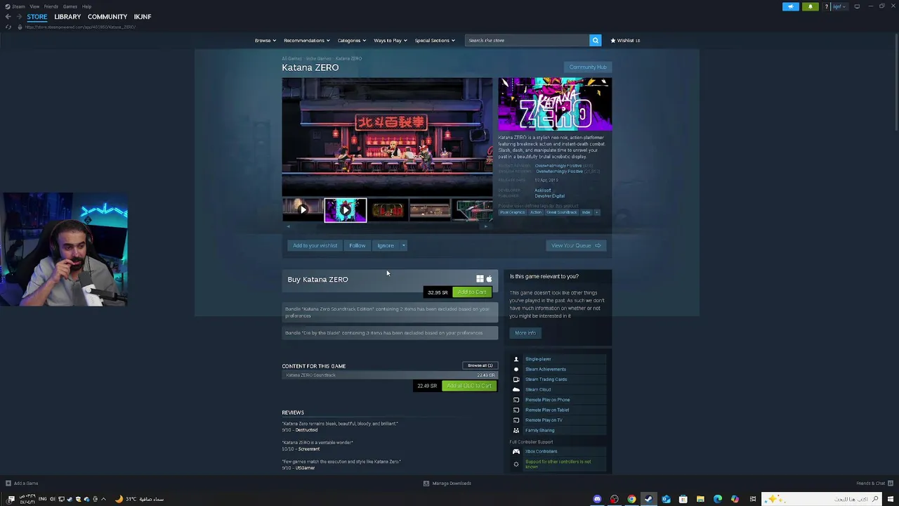Viewport: 899px width, 506px height.
Task: Open the Wishlist link
Action: [625, 40]
